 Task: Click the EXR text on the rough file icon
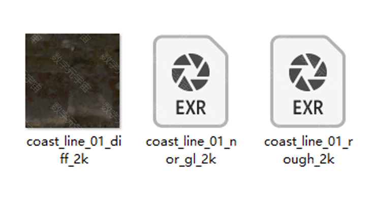point(308,108)
